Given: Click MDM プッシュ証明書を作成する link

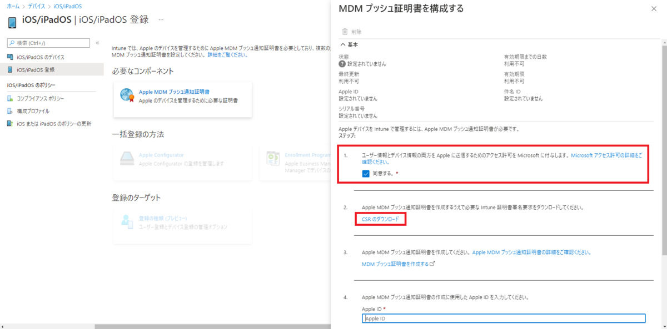Looking at the screenshot, I should 395,264.
